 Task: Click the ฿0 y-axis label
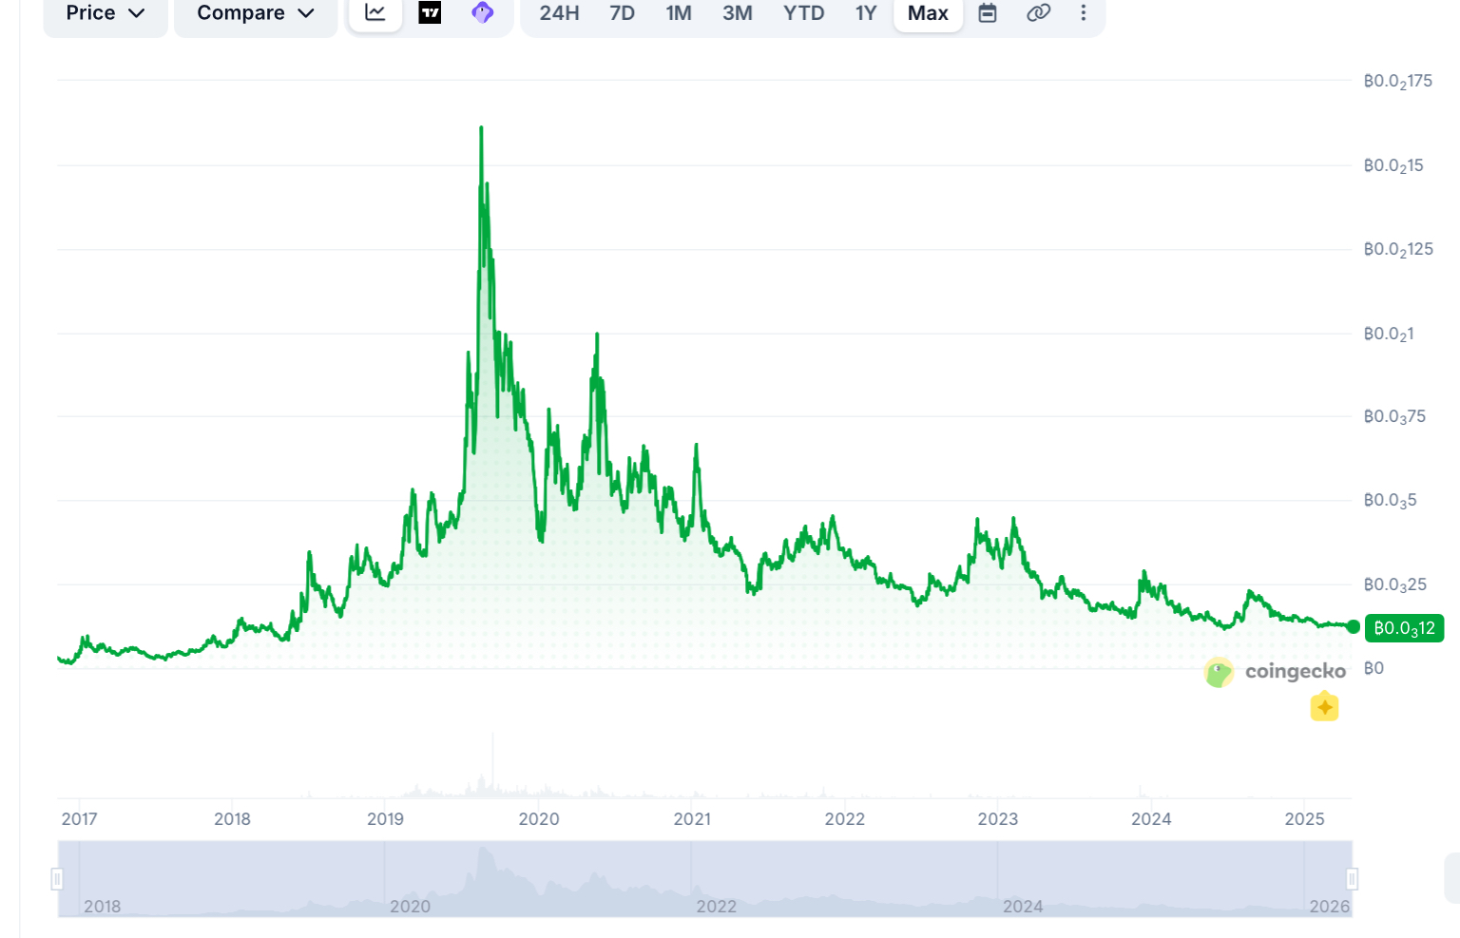pyautogui.click(x=1374, y=668)
